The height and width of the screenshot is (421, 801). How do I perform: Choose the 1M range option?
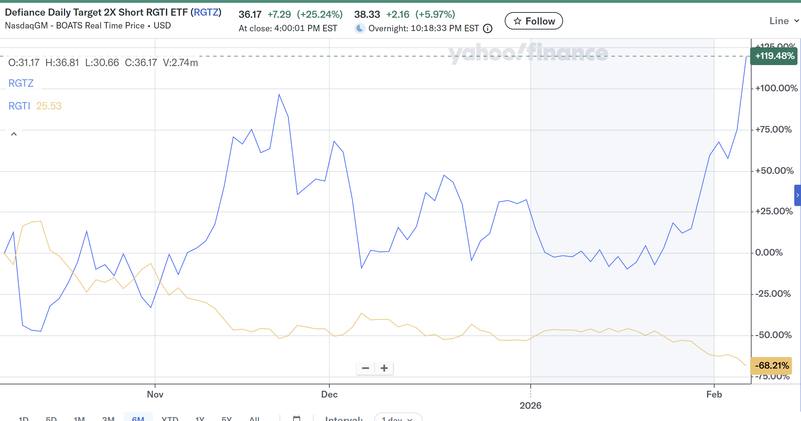pos(79,419)
